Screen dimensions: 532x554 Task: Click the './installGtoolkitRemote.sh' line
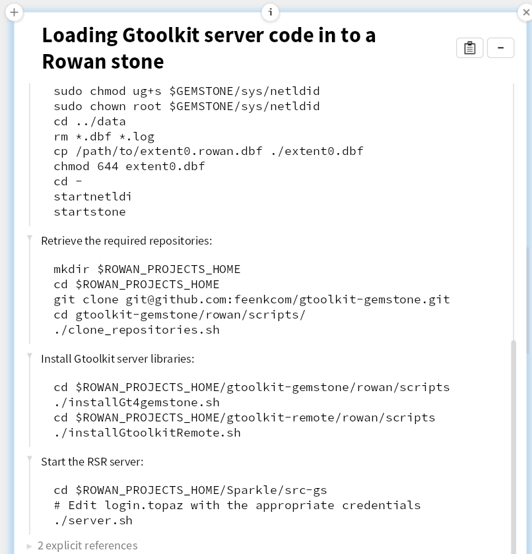(x=147, y=433)
